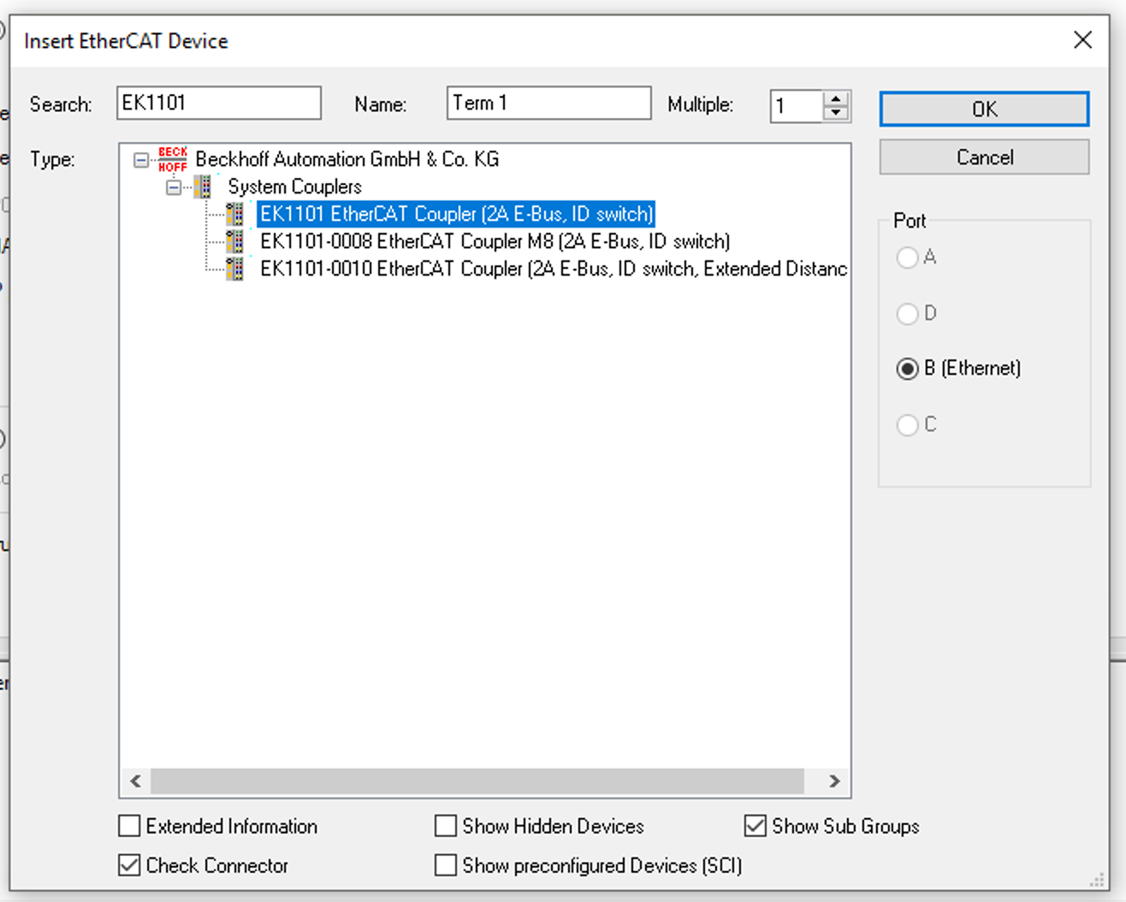Toggle Show Hidden Devices checkbox

pos(446,826)
